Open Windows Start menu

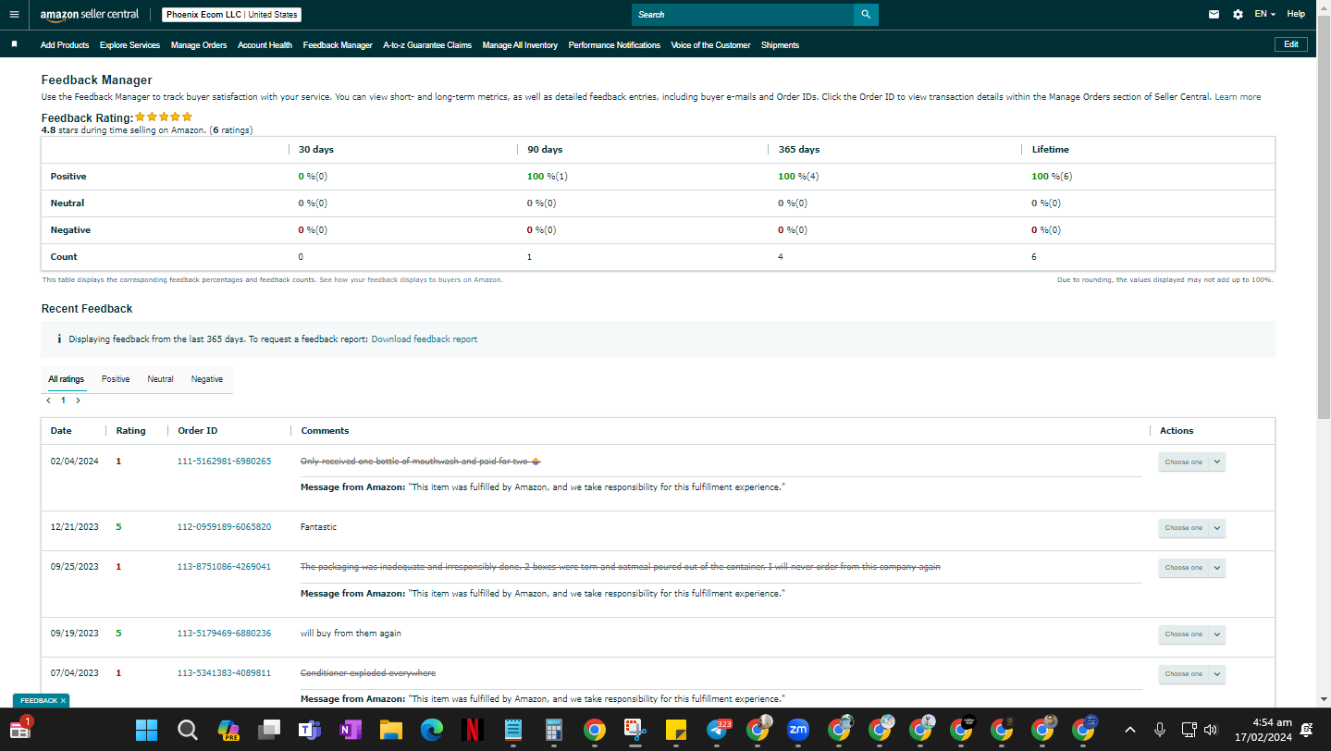[x=146, y=730]
